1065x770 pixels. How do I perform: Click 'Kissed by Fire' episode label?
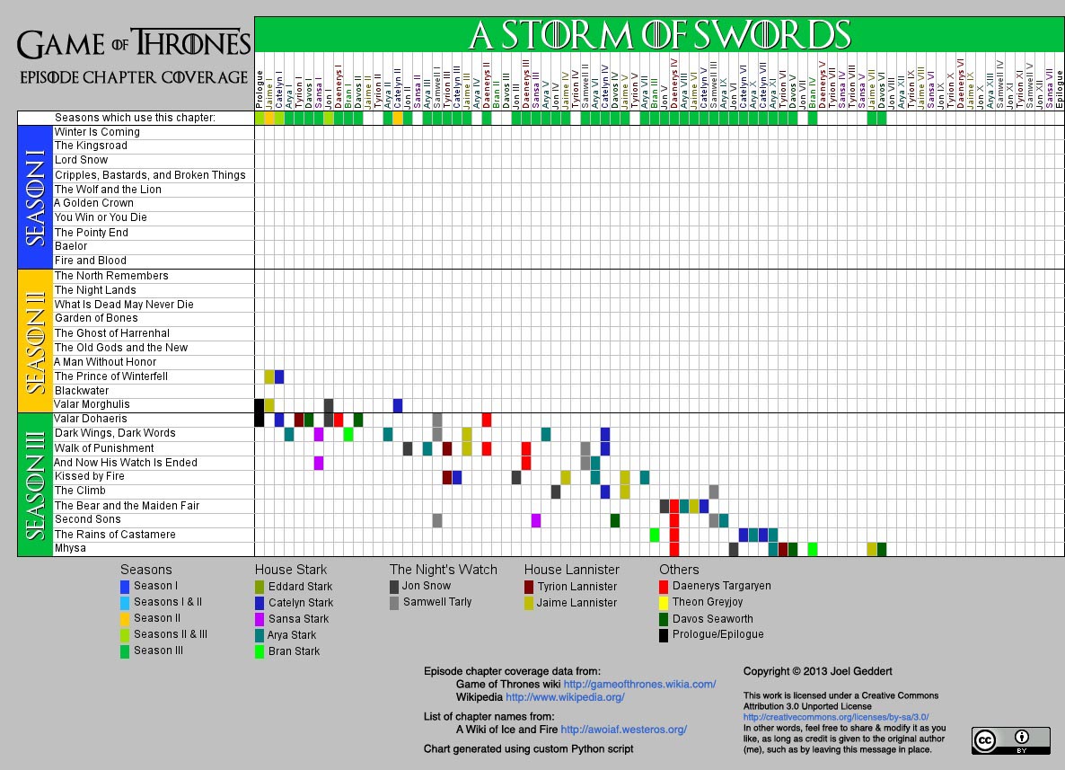tap(89, 476)
